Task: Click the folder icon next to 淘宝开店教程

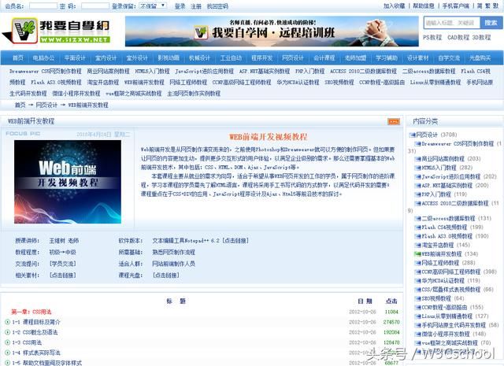Action: click(x=417, y=245)
